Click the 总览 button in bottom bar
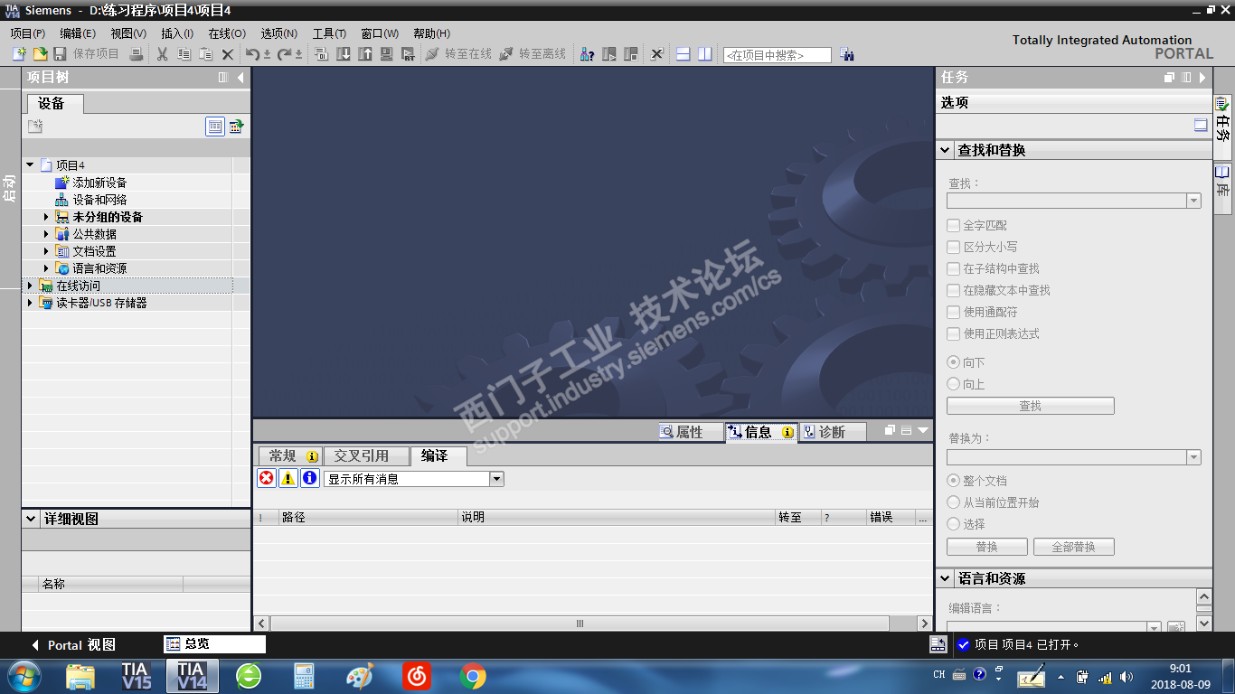Viewport: 1235px width, 694px height. (x=215, y=644)
